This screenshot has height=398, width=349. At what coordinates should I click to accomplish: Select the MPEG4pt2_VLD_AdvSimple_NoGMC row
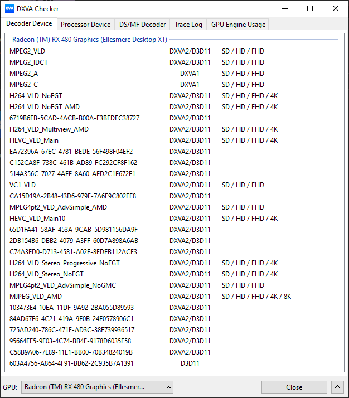(x=174, y=285)
